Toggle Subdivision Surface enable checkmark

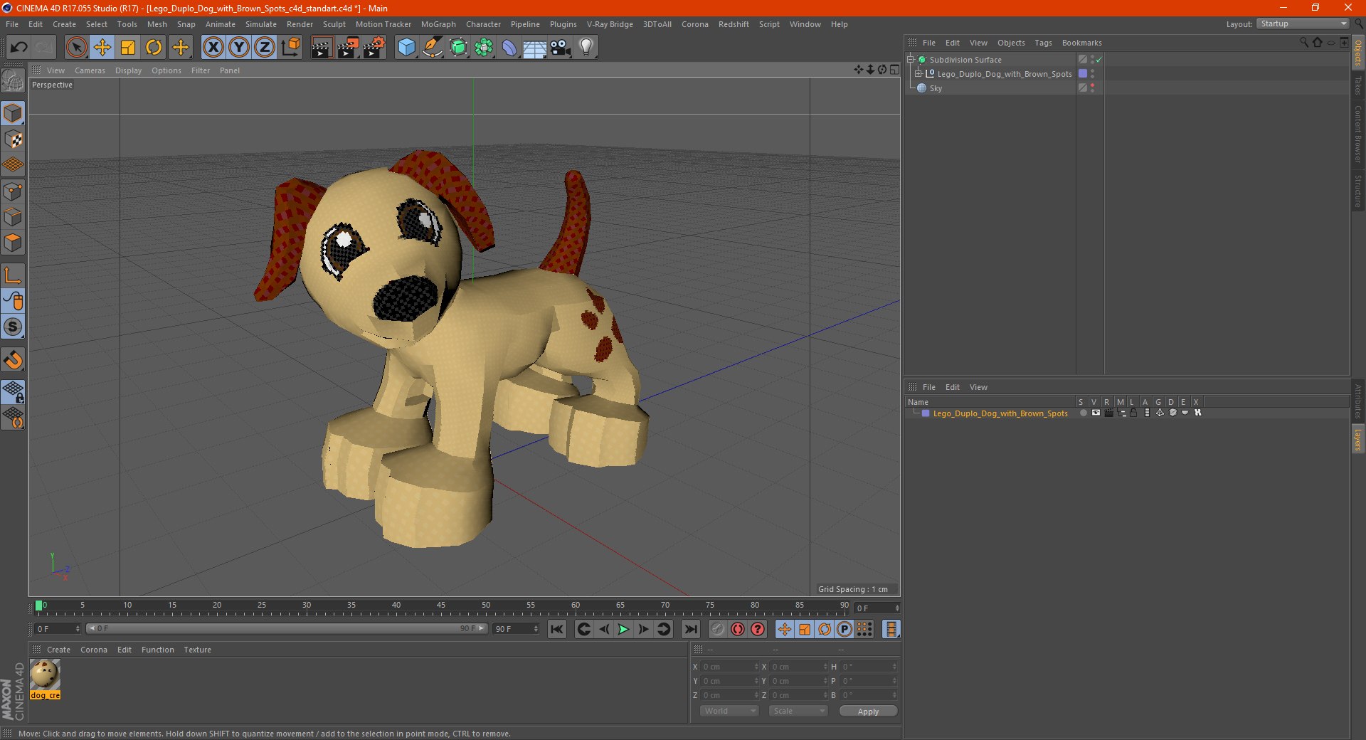[1099, 60]
